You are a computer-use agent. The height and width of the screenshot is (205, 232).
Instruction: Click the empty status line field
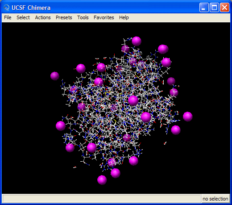(x=102, y=199)
